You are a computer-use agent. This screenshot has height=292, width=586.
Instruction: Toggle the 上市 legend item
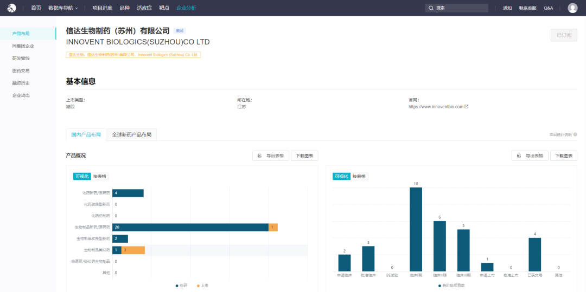point(202,285)
